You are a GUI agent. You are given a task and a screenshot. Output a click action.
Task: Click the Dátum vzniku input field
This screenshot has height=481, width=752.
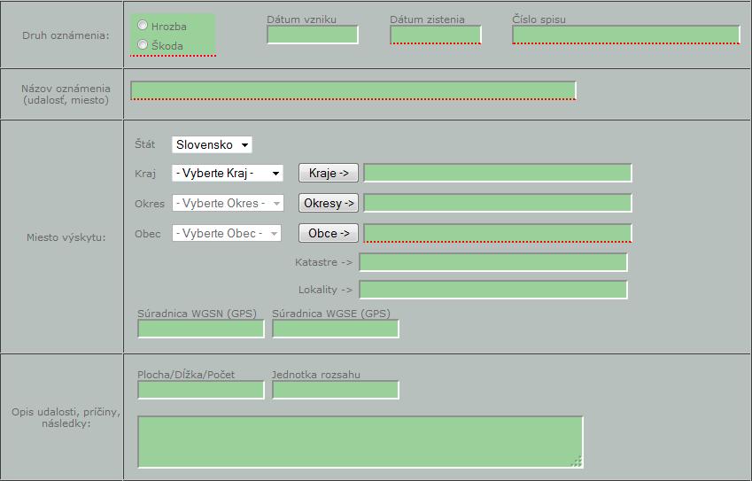point(313,35)
